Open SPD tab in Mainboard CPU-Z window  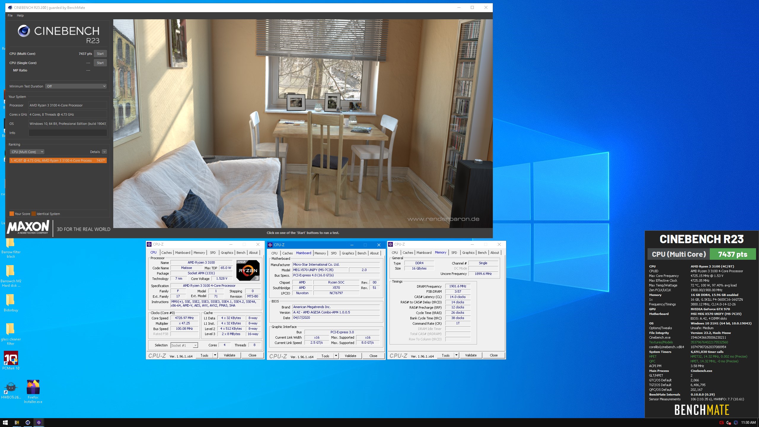pyautogui.click(x=334, y=253)
